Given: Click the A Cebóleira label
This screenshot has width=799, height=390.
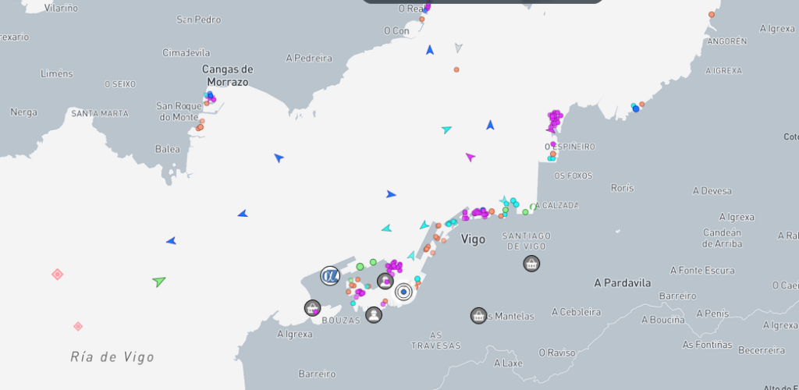Looking at the screenshot, I should click(x=576, y=311).
